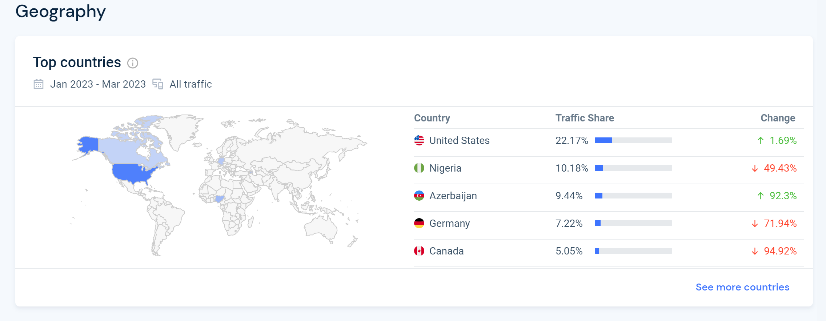826x321 pixels.
Task: Click the green up arrow next to 1.69%
Action: click(x=761, y=140)
